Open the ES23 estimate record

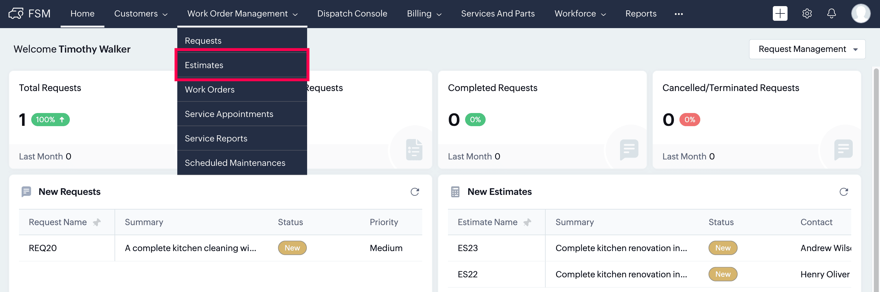(468, 248)
